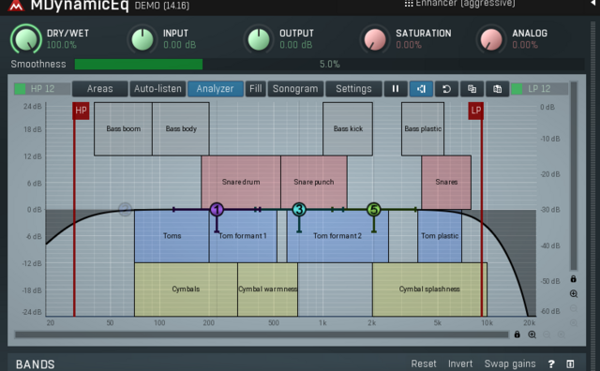Select band 3 cyan node

[299, 209]
